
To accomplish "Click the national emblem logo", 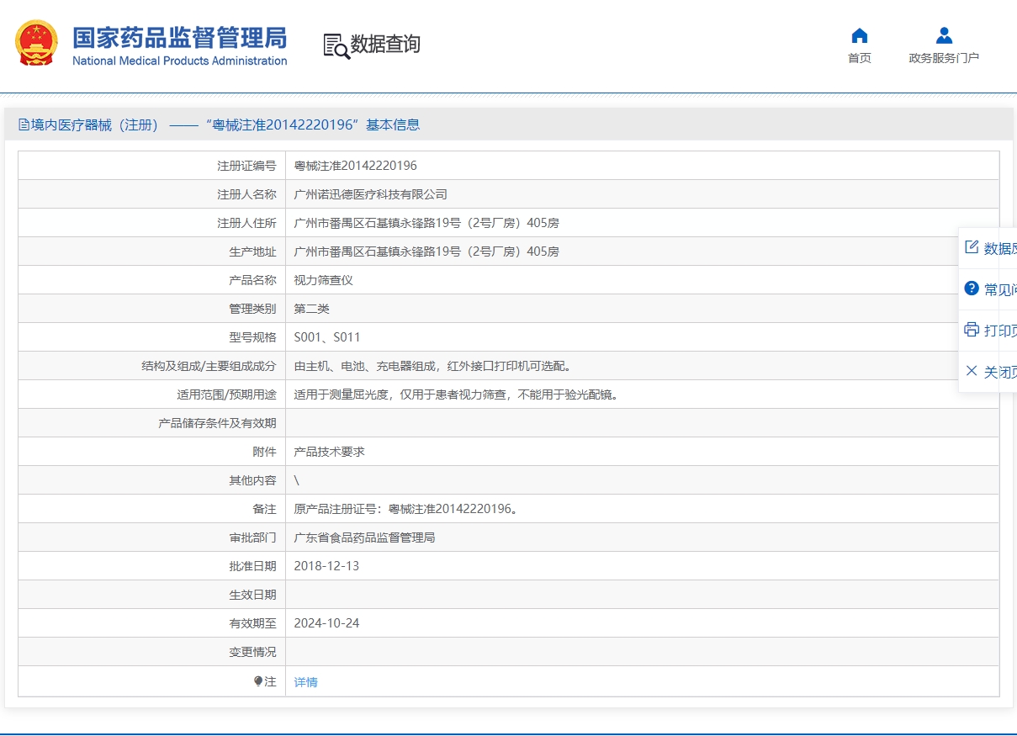I will click(x=37, y=43).
